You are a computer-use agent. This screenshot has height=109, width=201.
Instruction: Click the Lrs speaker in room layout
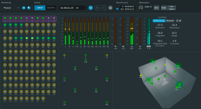point(65,102)
